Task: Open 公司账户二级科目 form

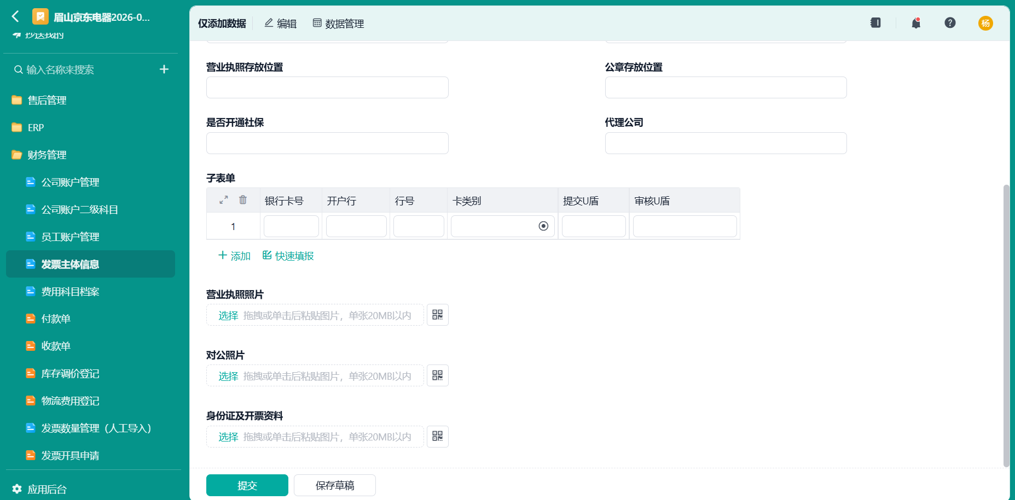Action: [x=90, y=209]
